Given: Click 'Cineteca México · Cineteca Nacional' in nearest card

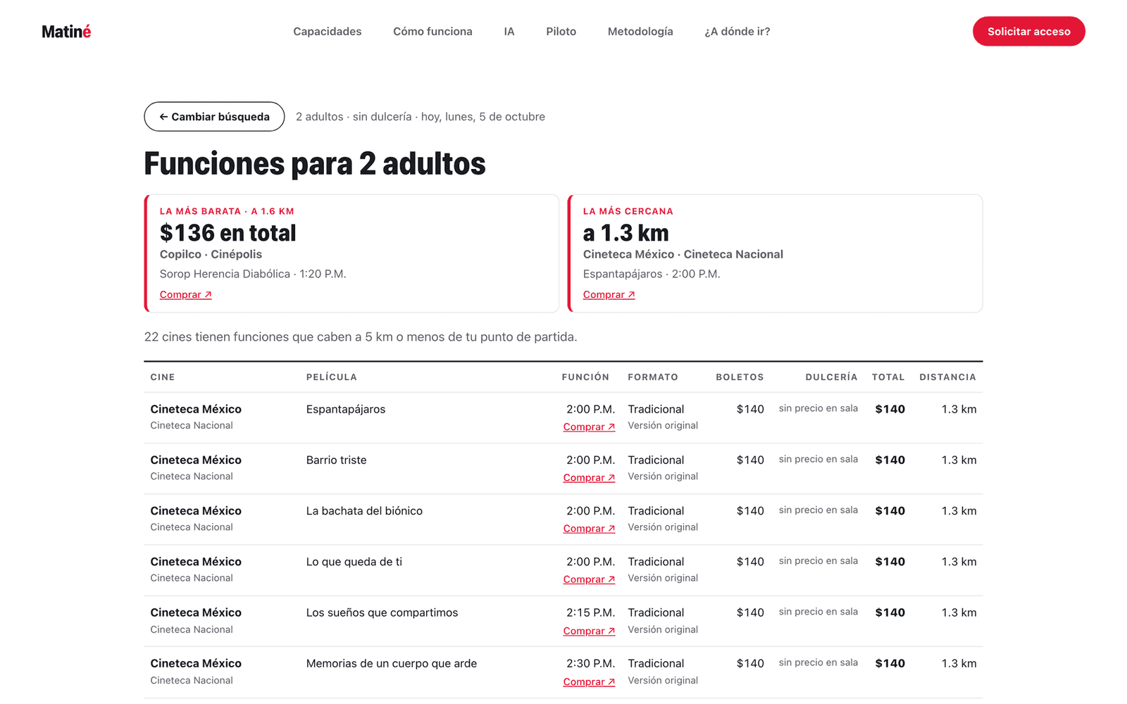Looking at the screenshot, I should (x=683, y=254).
